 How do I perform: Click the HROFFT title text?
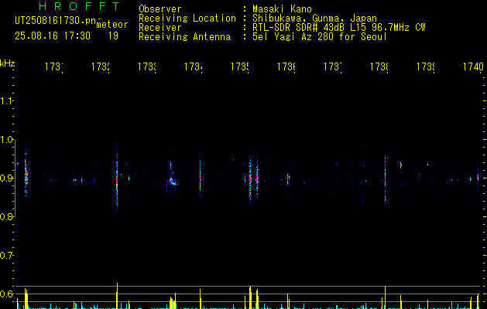click(79, 6)
